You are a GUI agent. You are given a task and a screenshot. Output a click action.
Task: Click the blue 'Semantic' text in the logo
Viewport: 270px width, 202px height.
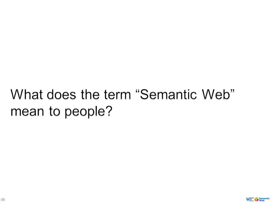click(264, 198)
